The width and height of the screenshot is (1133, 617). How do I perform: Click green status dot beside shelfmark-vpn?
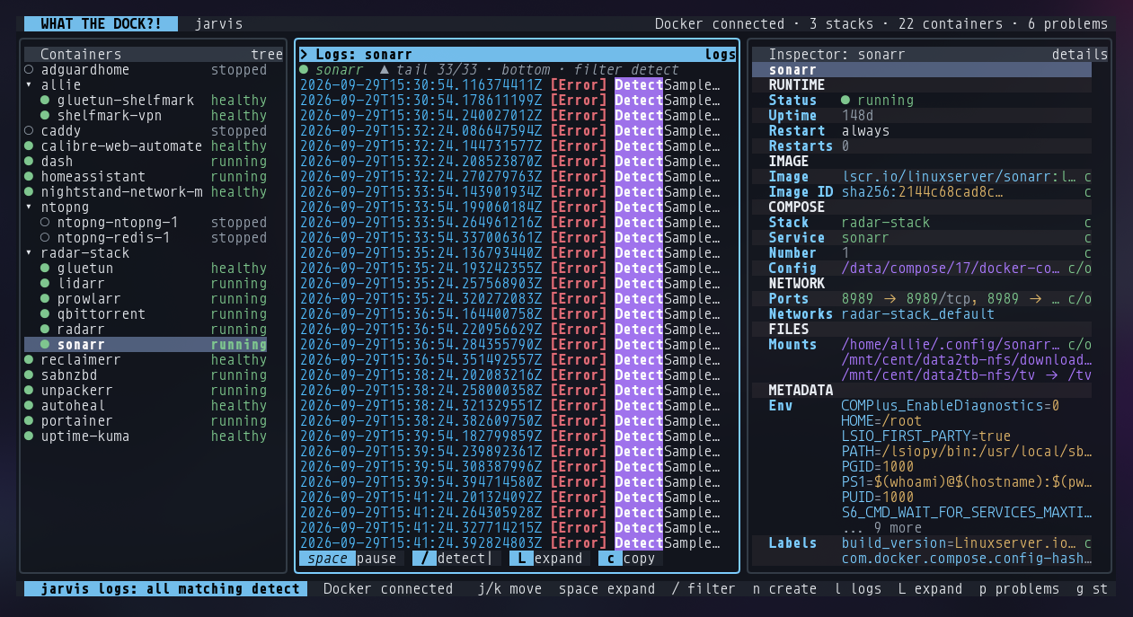pos(45,116)
